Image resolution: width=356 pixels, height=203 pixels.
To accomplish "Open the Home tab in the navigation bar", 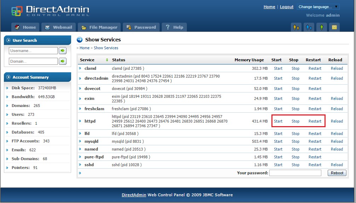I will point(25,27).
